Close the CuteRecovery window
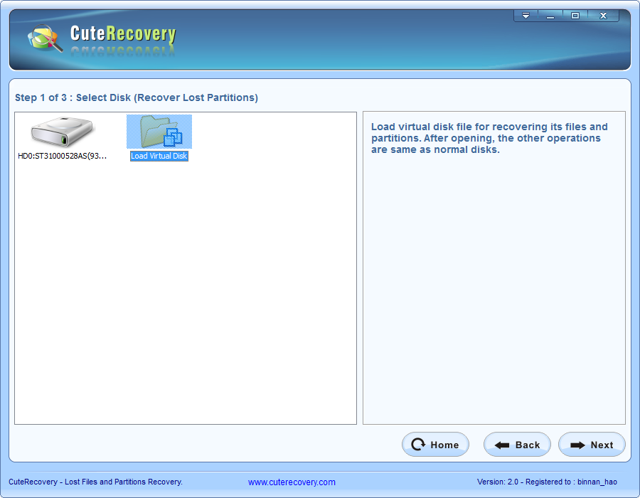Viewport: 640px width, 498px height. [603, 16]
